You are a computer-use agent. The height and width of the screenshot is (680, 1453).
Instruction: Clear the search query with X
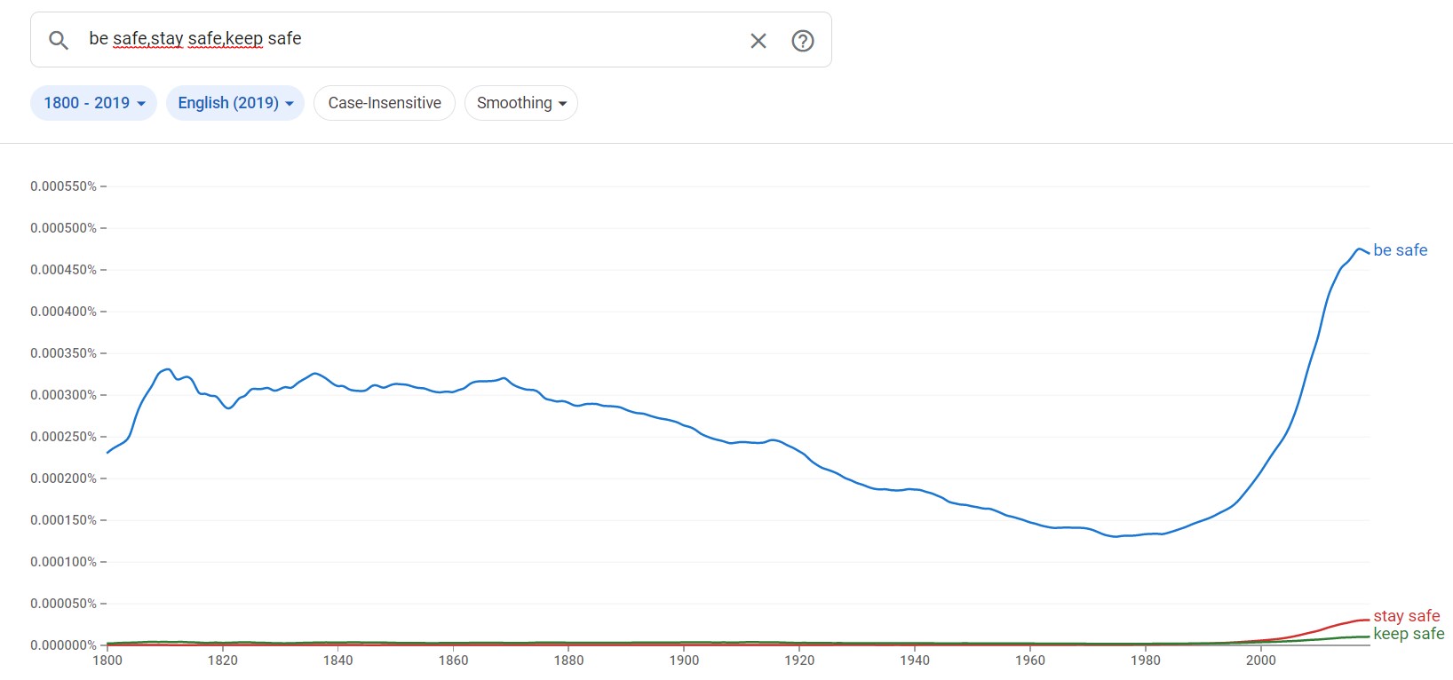point(758,41)
